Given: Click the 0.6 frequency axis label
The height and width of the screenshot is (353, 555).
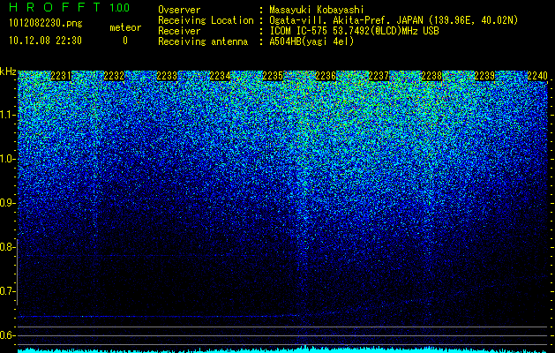Looking at the screenshot, I should click(x=7, y=335).
